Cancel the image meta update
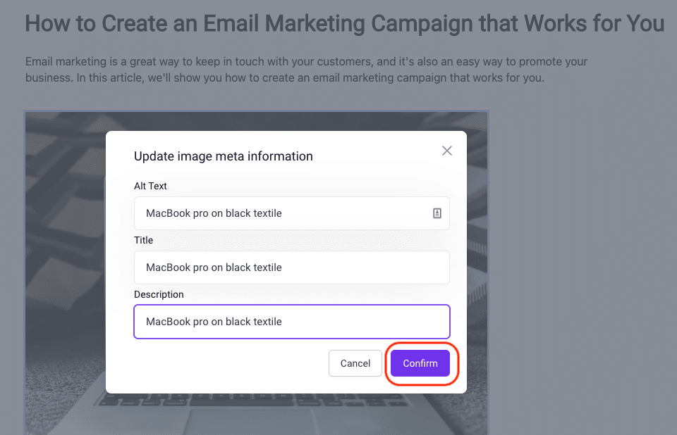The height and width of the screenshot is (435, 677). pos(355,363)
